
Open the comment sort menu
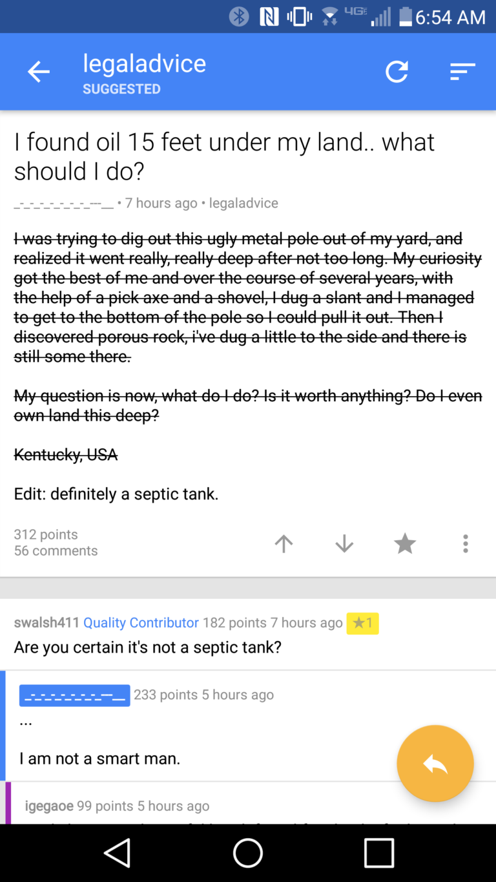tap(462, 72)
